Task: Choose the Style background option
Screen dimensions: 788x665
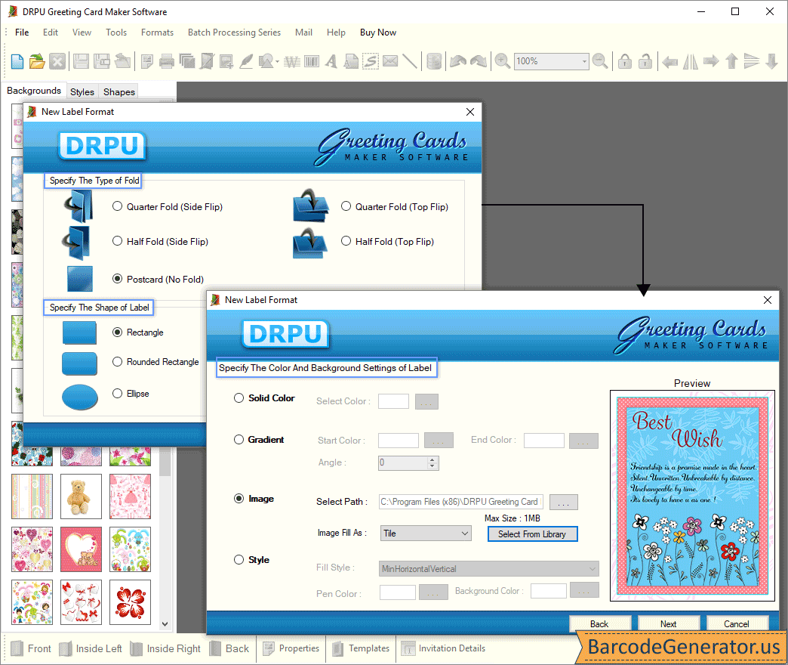Action: click(239, 559)
